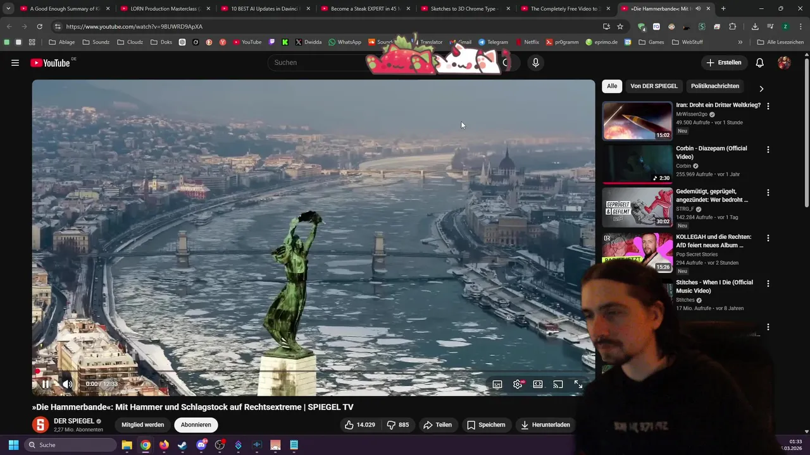Bookmark this page with the star icon
Viewport: 810px width, 455px height.
click(620, 27)
